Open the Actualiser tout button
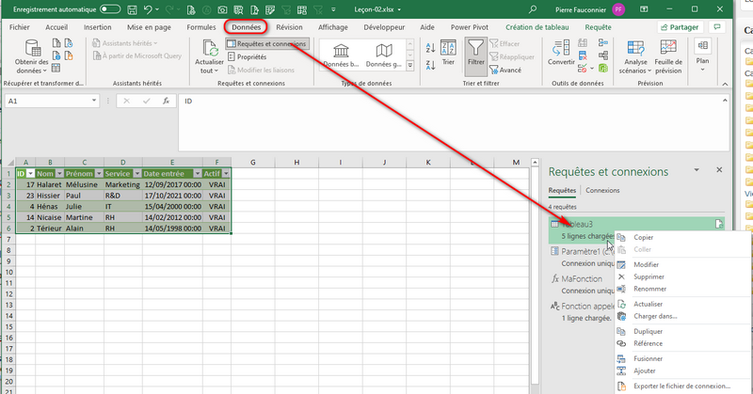 point(209,57)
